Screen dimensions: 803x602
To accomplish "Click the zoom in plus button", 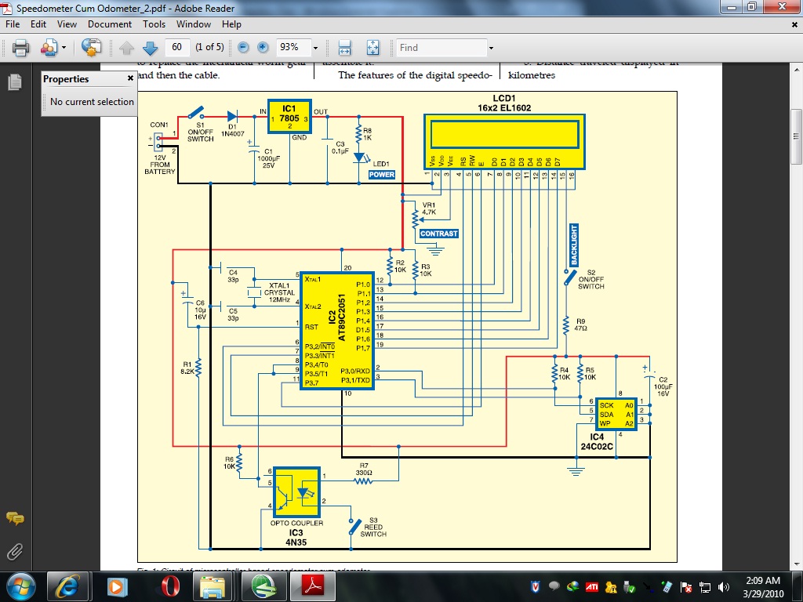I will (x=263, y=48).
